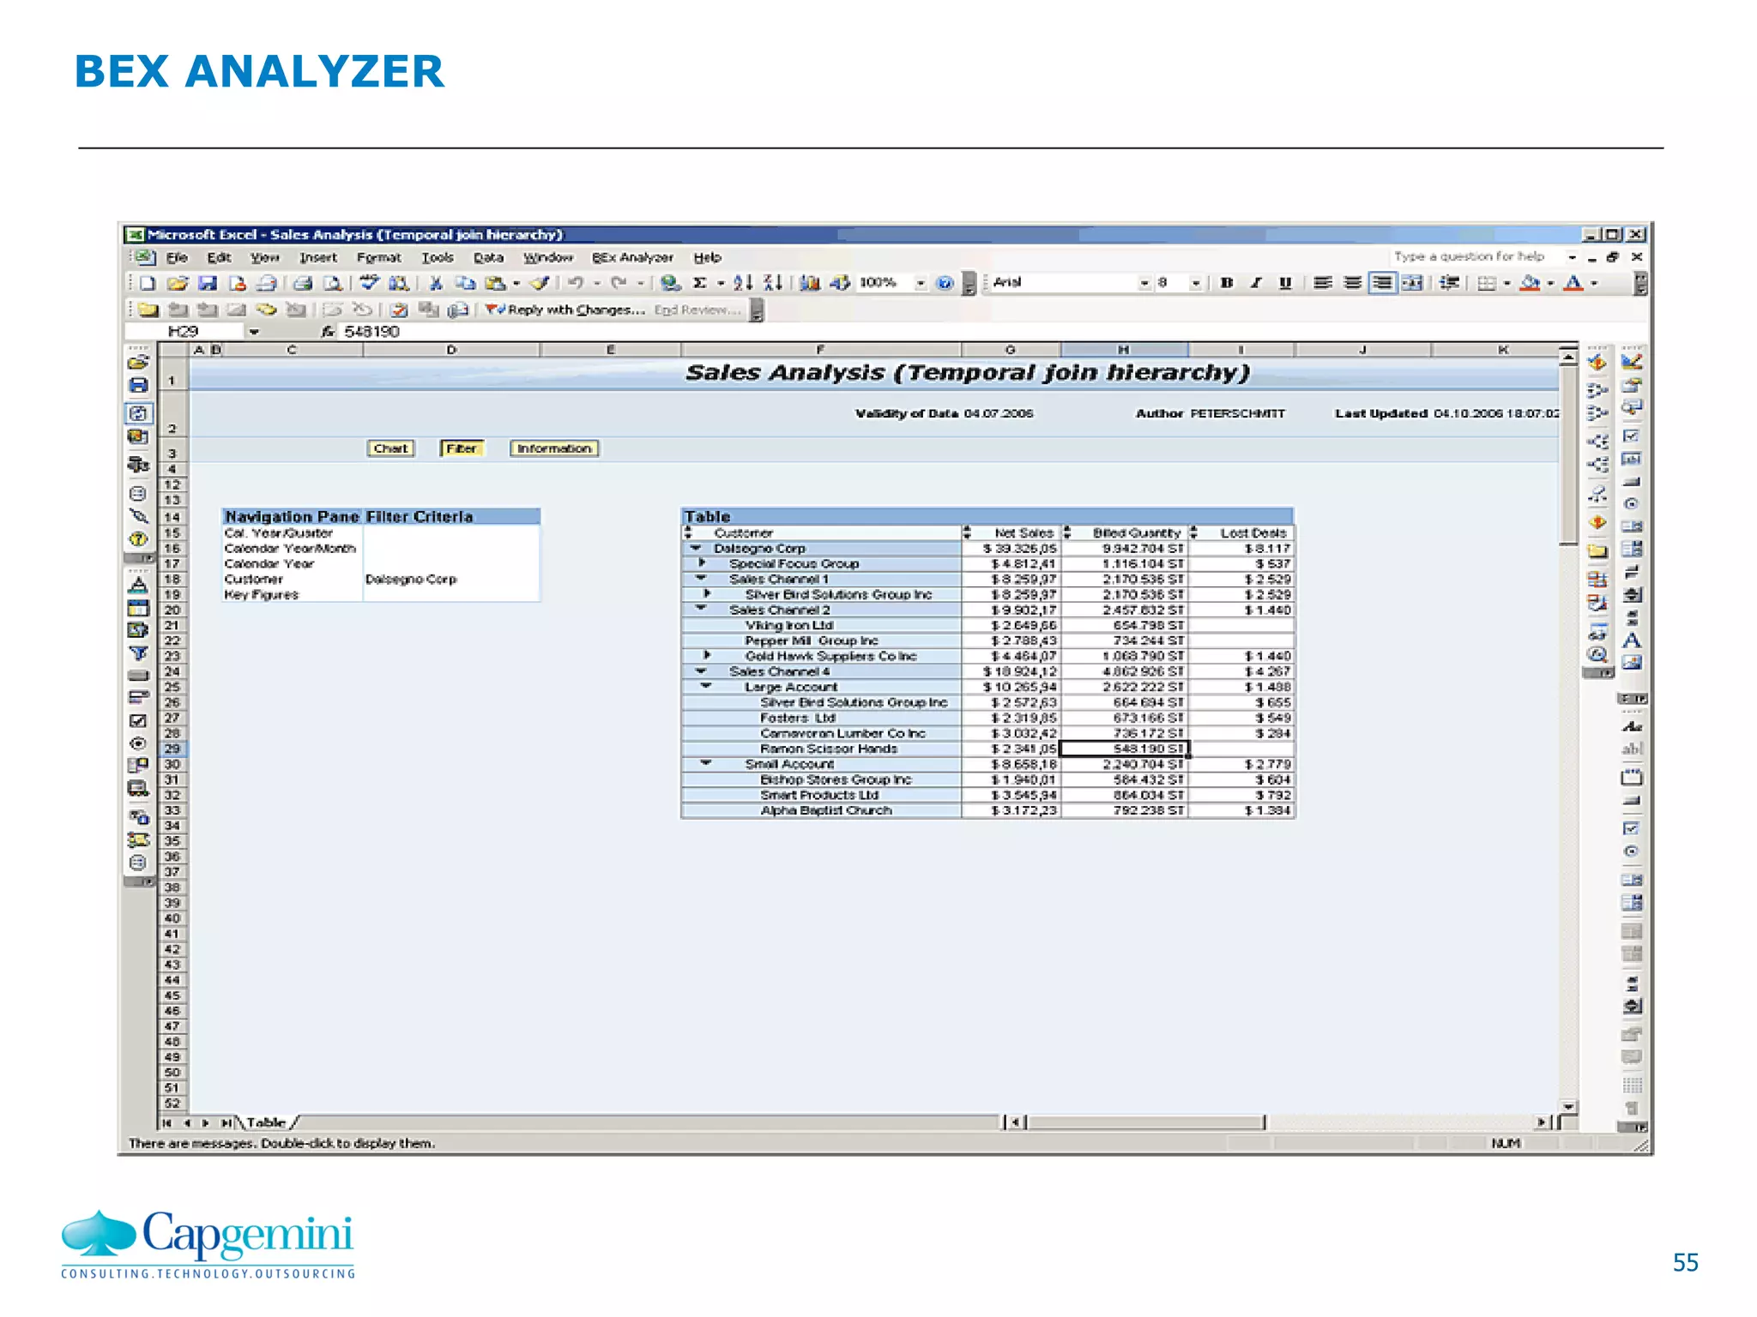1757x1317 pixels.
Task: Open the Format menu
Action: 378,257
